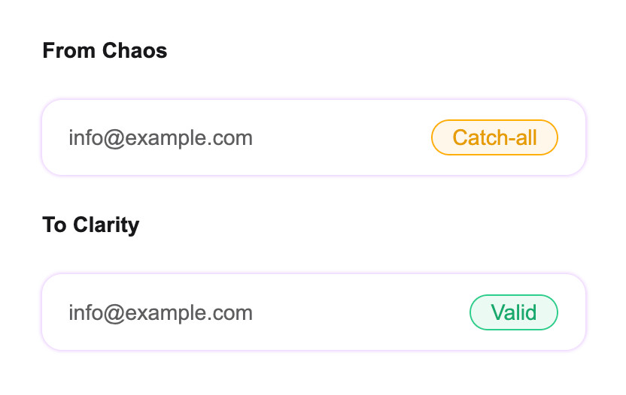Click blank area inside the Valid card
The width and height of the screenshot is (626, 395).
coord(360,312)
